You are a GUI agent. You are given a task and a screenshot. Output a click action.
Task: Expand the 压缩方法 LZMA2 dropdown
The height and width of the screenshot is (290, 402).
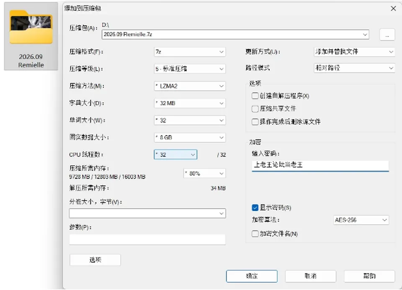[x=190, y=86]
